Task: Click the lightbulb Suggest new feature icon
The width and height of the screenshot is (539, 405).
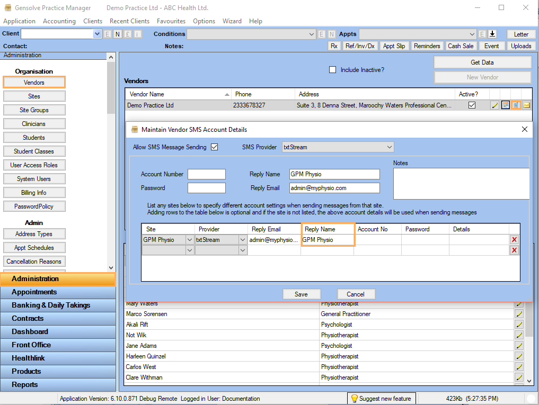Action: [x=354, y=398]
